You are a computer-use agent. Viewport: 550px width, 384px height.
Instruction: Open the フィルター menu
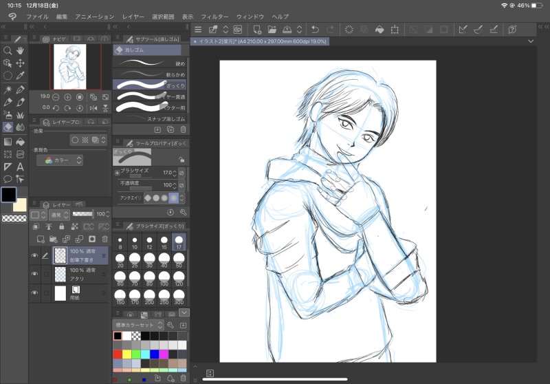point(215,16)
